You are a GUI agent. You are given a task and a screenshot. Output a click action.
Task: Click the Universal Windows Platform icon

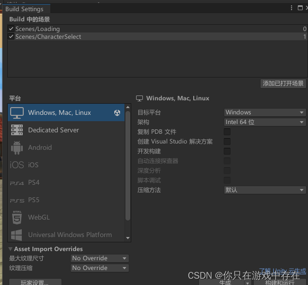click(x=17, y=235)
